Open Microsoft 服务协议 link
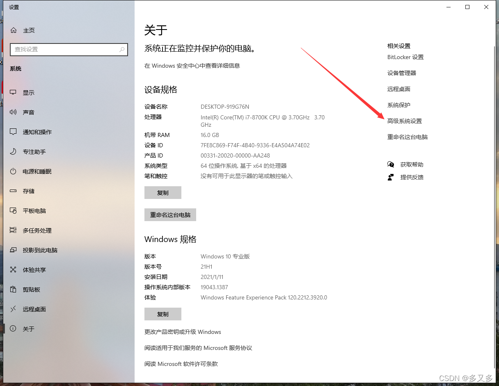499x386 pixels. tap(198, 348)
